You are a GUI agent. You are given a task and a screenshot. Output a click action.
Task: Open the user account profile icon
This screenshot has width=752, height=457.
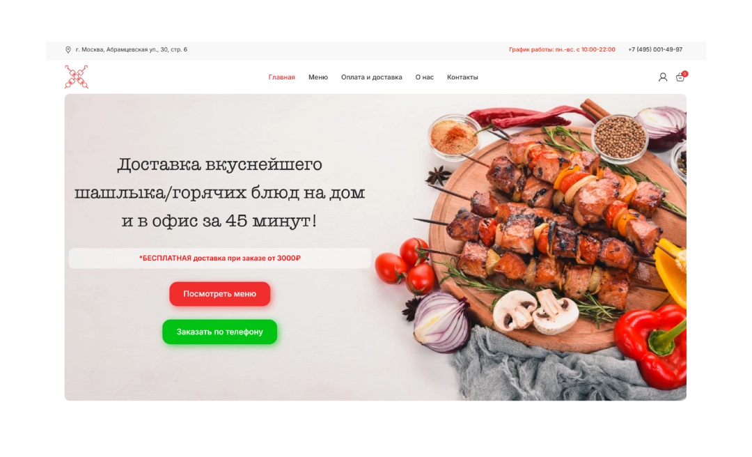click(663, 77)
